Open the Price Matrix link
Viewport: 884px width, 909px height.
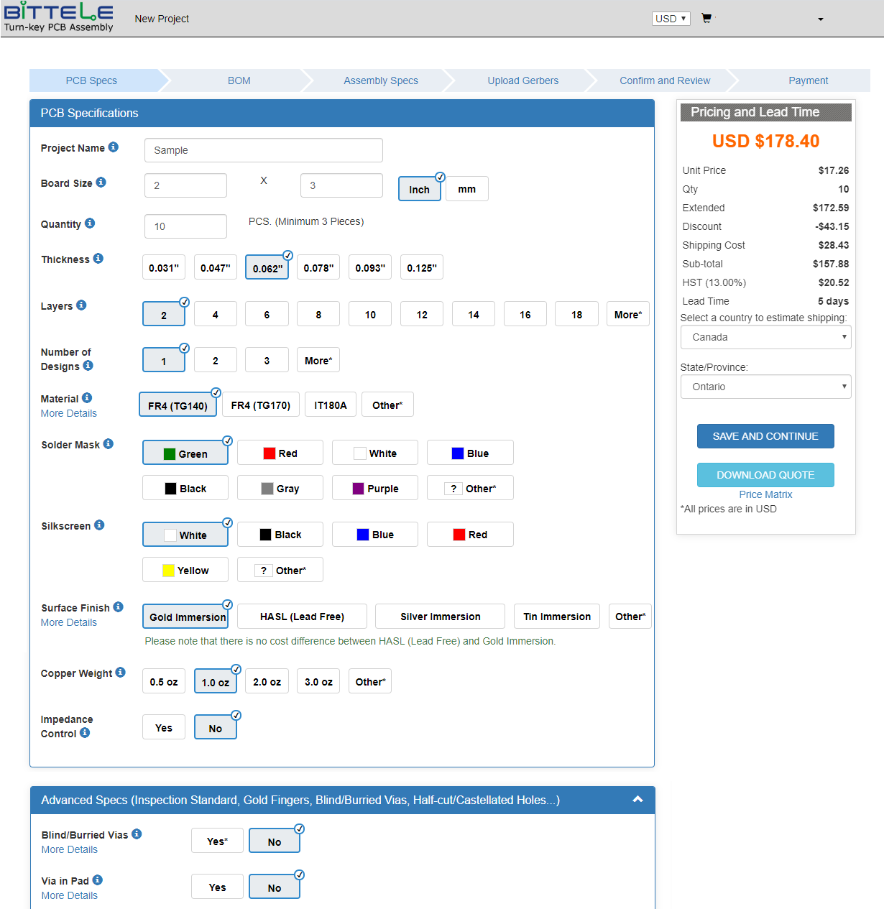point(765,494)
